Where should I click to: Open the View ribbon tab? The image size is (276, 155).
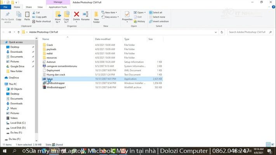coord(40,7)
